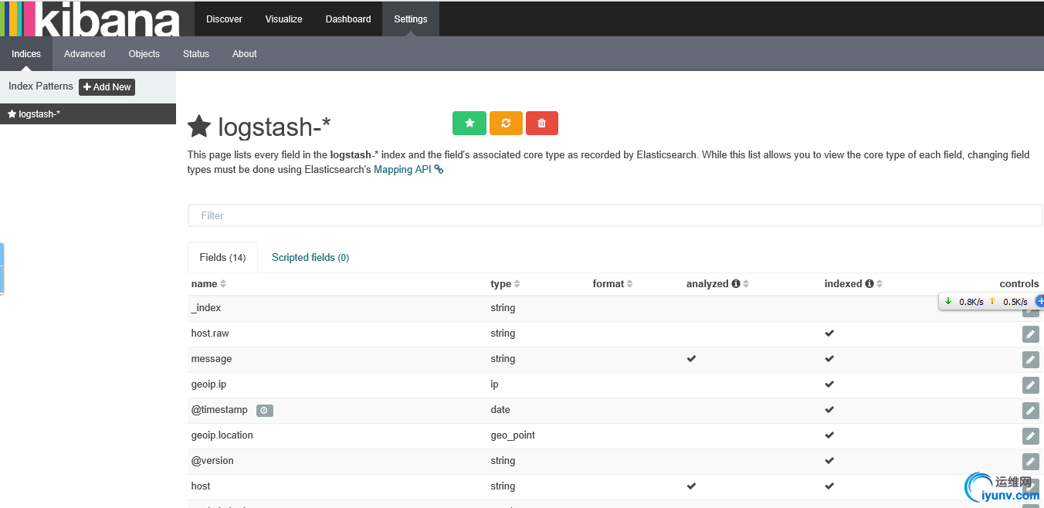
Task: Click the message field name
Action: pyautogui.click(x=212, y=359)
